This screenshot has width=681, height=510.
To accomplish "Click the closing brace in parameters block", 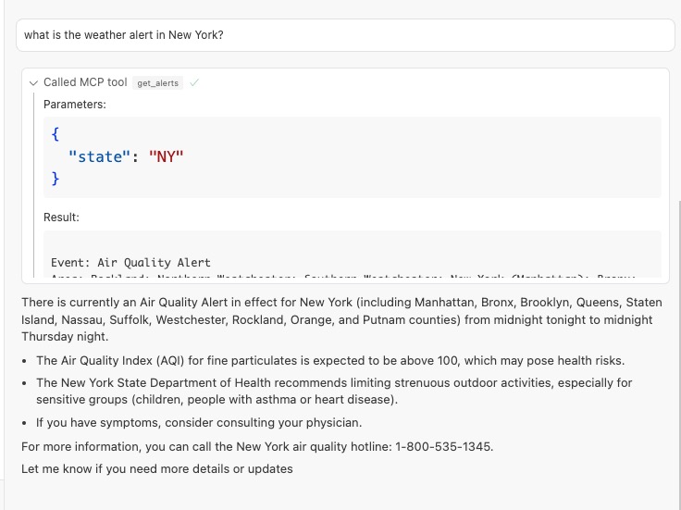I will point(56,178).
